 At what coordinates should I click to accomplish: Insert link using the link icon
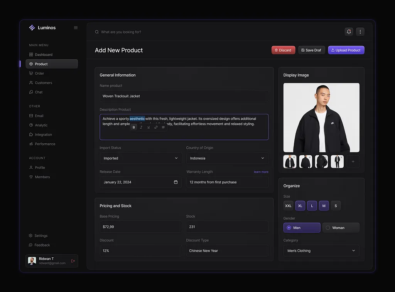pos(156,127)
